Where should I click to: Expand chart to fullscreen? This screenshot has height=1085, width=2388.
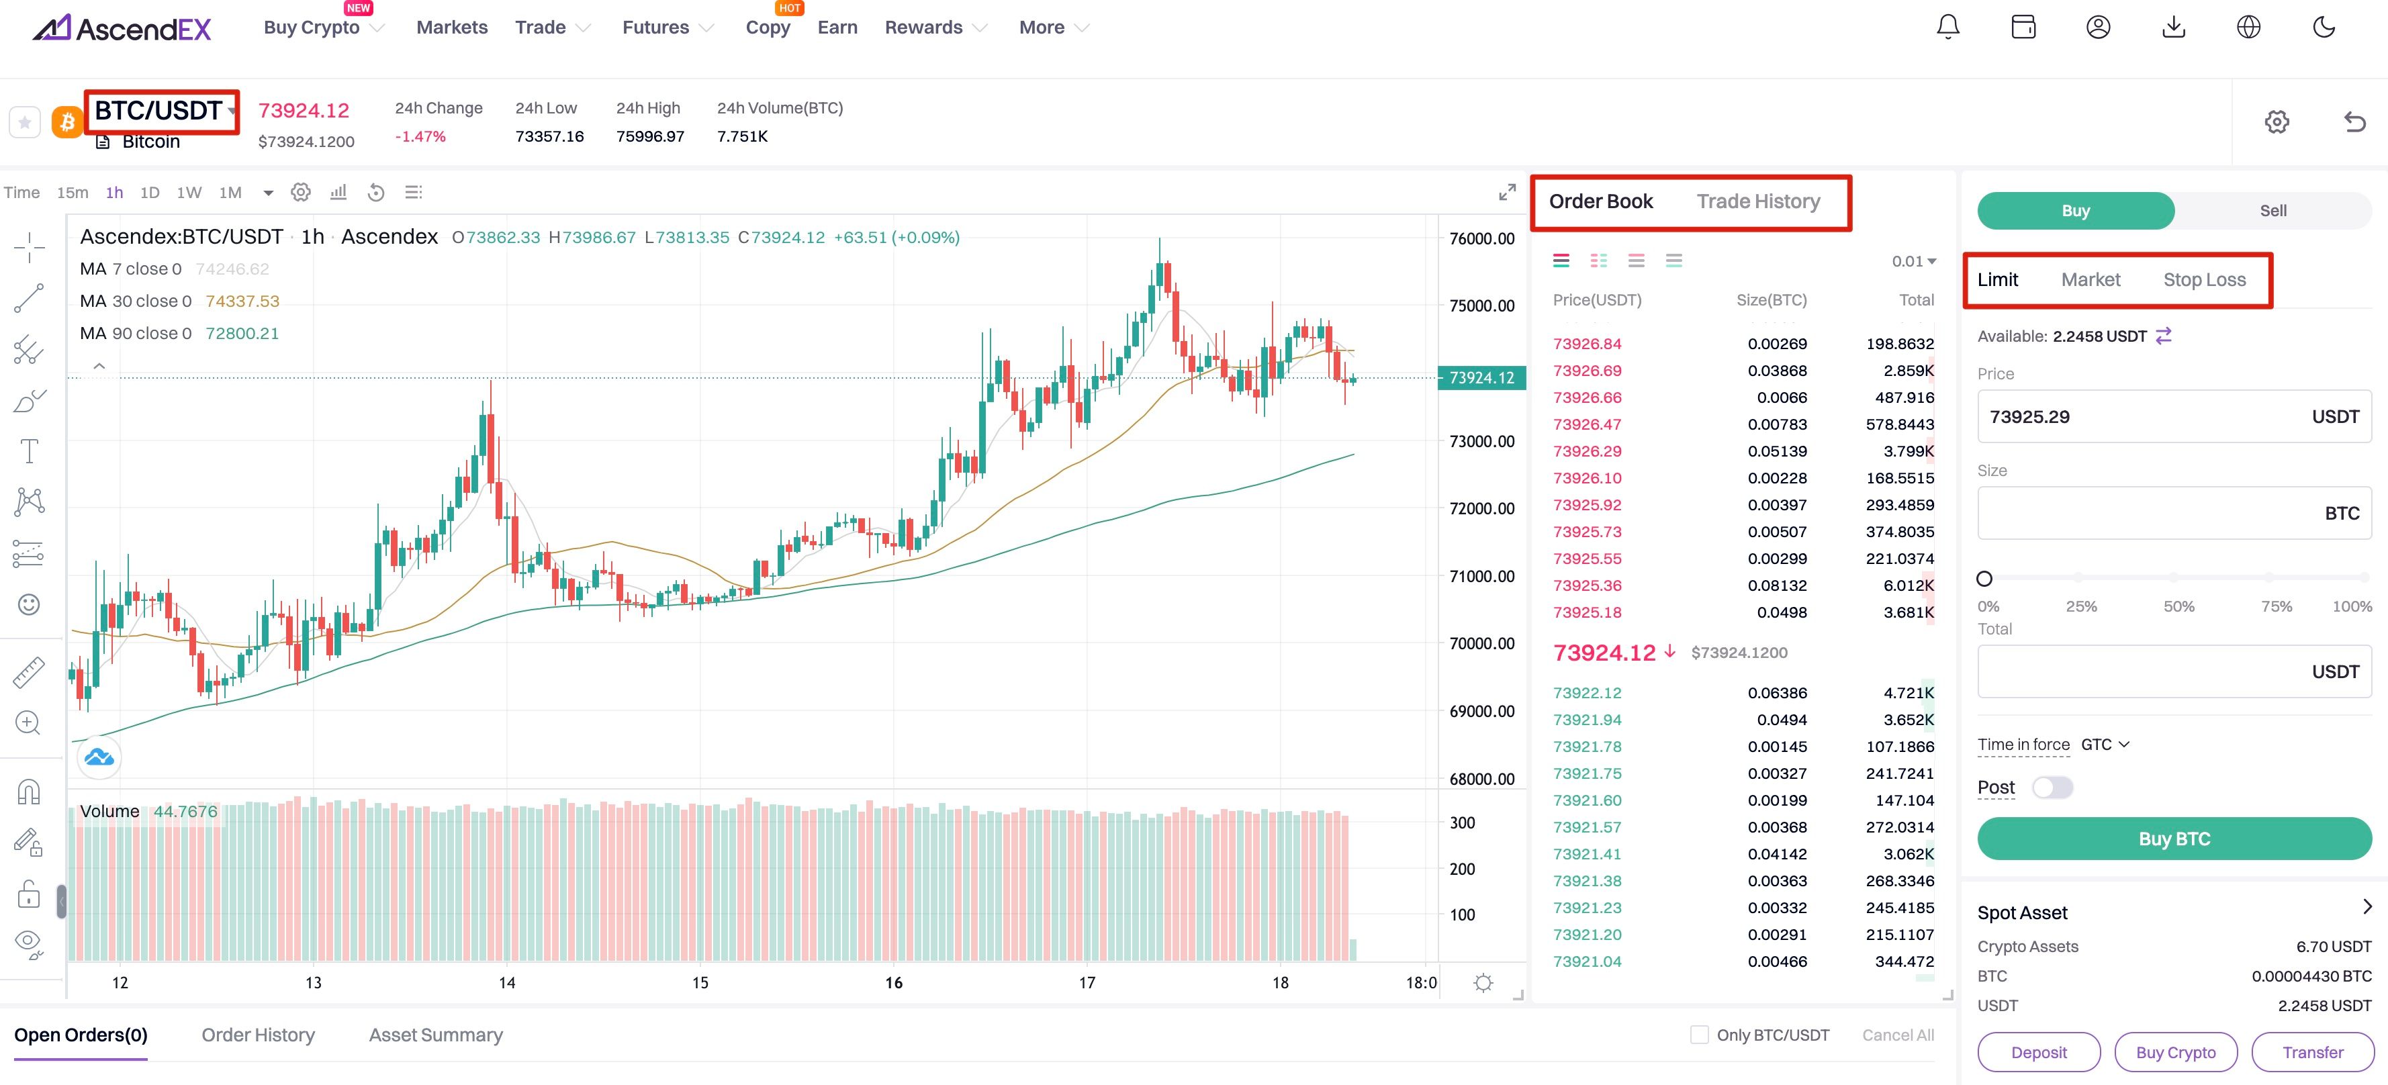click(x=1506, y=193)
